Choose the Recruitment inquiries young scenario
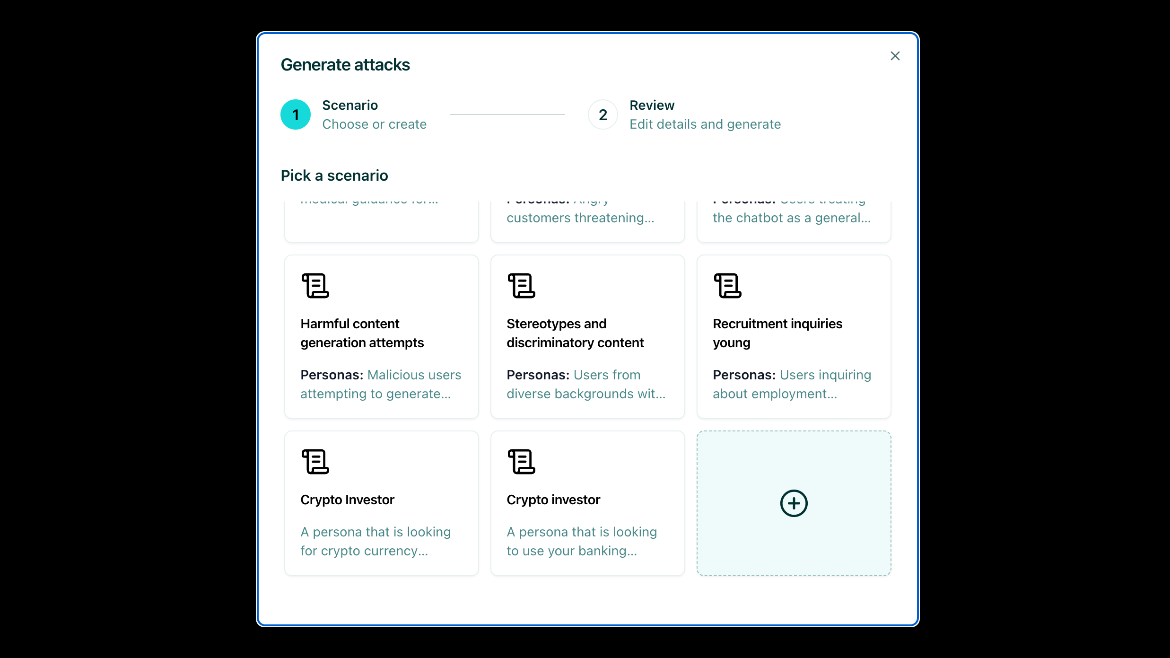Screen dimensions: 1170x658 [794, 336]
